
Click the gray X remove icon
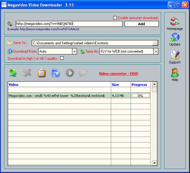pos(27,73)
